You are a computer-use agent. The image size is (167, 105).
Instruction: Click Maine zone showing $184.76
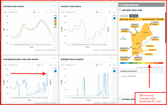(146, 32)
